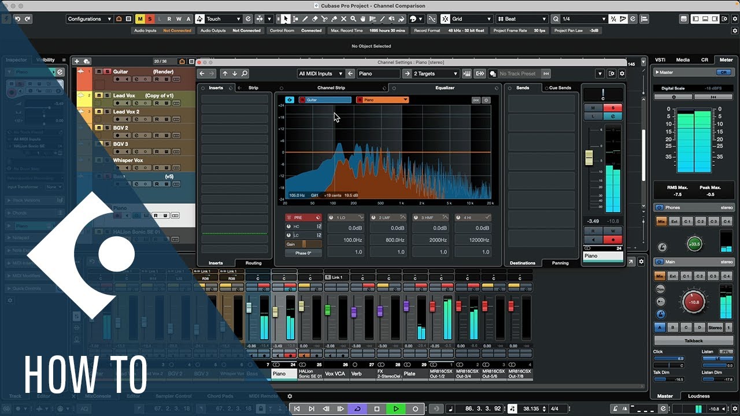Image resolution: width=740 pixels, height=416 pixels.
Task: Click the 1 LO frequency value 100.0Hz
Action: (x=346, y=240)
